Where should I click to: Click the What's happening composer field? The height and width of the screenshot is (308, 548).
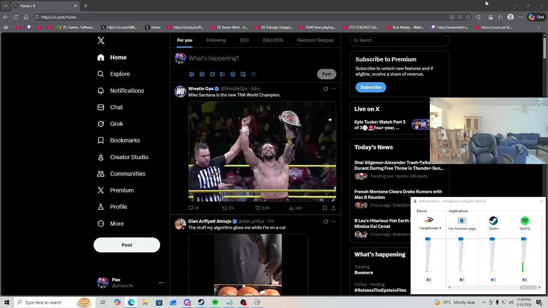click(x=262, y=58)
